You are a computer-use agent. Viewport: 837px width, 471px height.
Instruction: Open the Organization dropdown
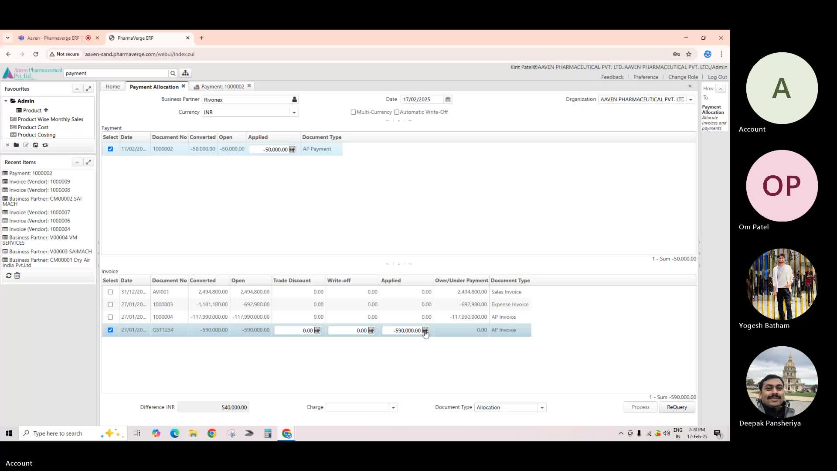pos(691,99)
